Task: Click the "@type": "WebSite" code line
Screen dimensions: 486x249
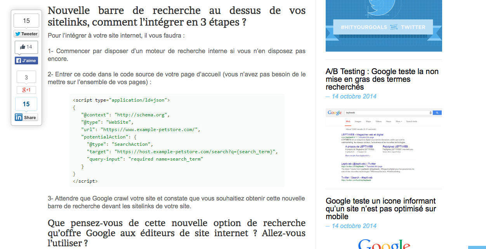Action: tap(107, 122)
